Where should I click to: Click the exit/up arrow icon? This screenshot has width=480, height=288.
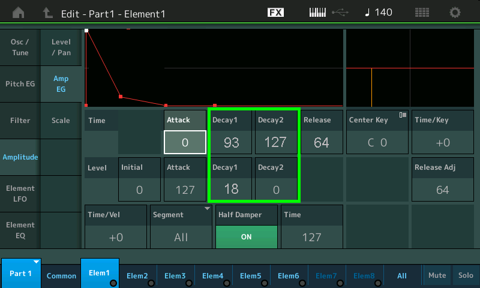point(47,13)
